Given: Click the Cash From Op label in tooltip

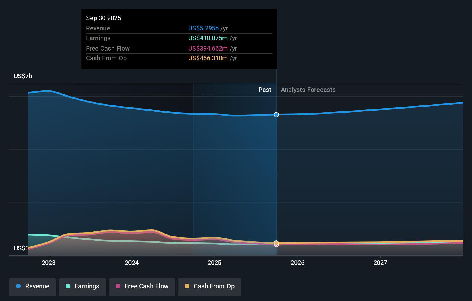Looking at the screenshot, I should (106, 58).
